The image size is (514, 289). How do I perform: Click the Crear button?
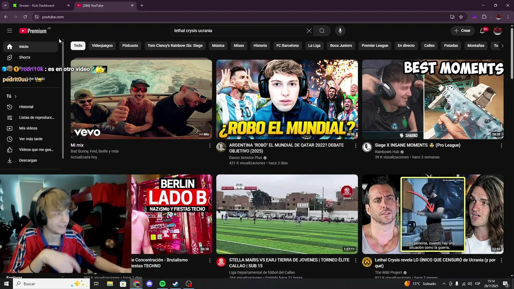coord(462,31)
